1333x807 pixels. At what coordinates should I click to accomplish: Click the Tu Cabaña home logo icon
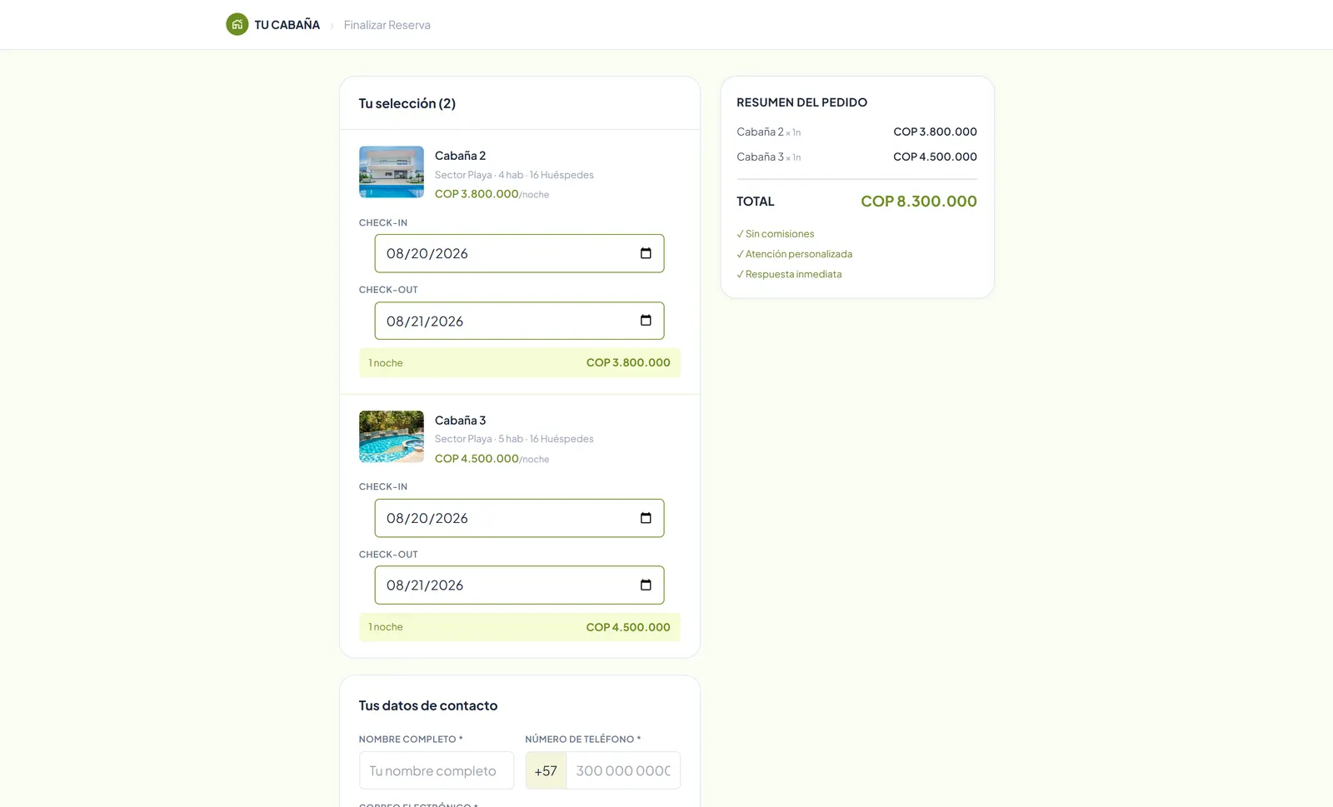[237, 24]
